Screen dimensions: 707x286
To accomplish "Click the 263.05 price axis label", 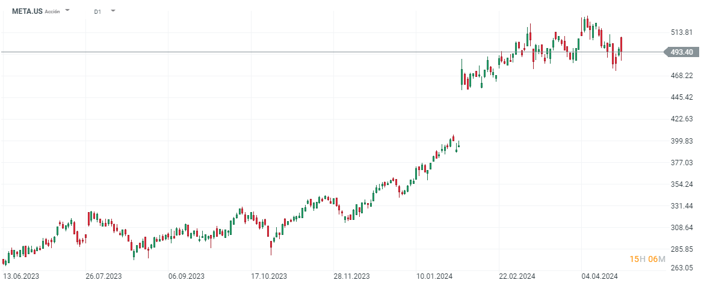I will [x=682, y=268].
